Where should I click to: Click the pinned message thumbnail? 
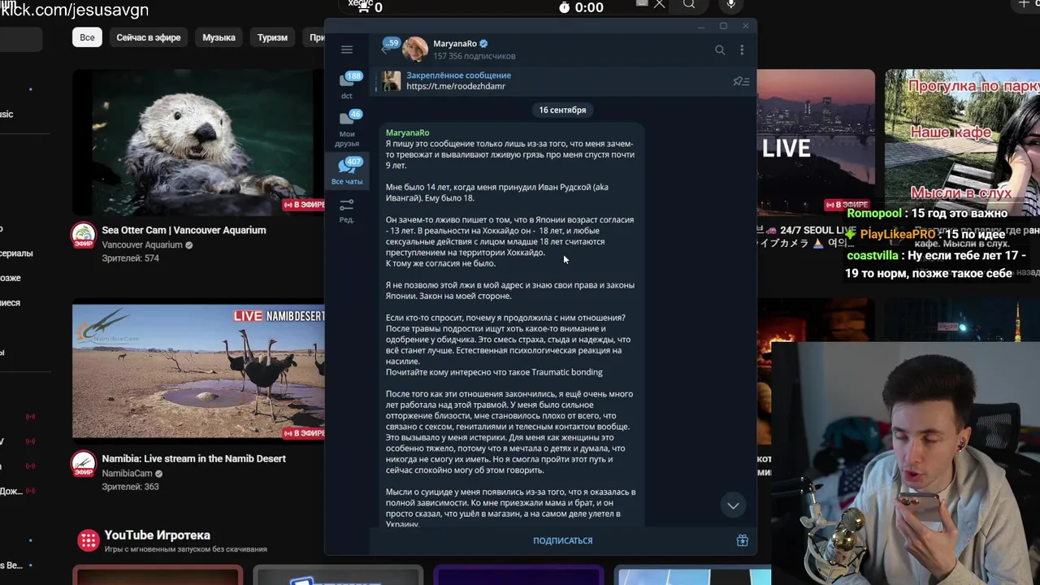pyautogui.click(x=392, y=80)
